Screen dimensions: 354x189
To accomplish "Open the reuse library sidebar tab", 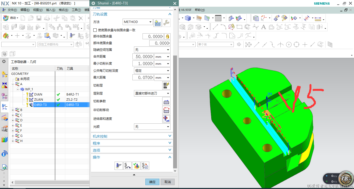I will point(4,140).
